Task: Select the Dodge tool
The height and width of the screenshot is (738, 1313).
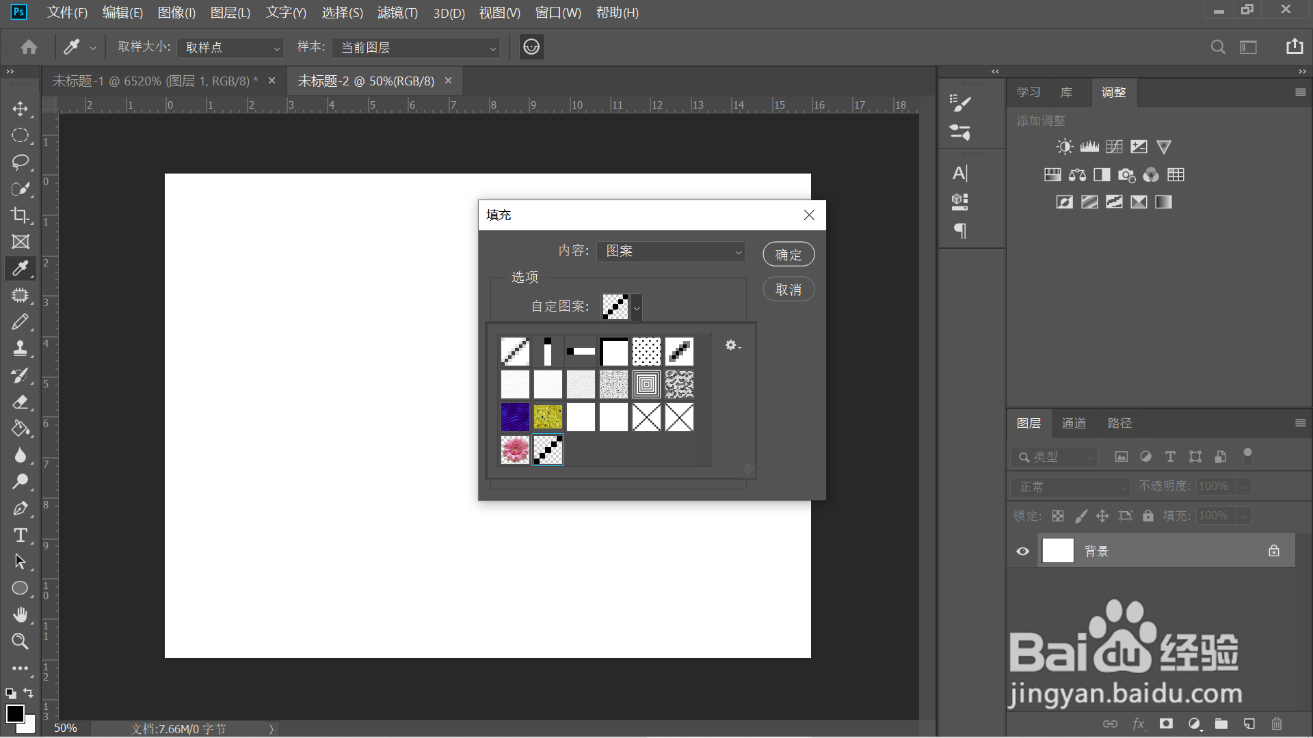Action: tap(21, 482)
